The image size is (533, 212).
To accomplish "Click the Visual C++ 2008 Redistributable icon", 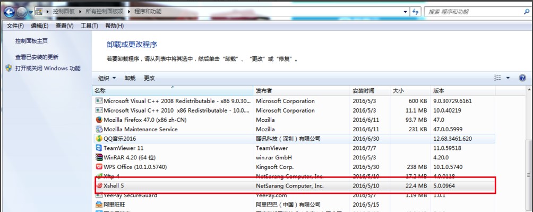I will (99, 101).
